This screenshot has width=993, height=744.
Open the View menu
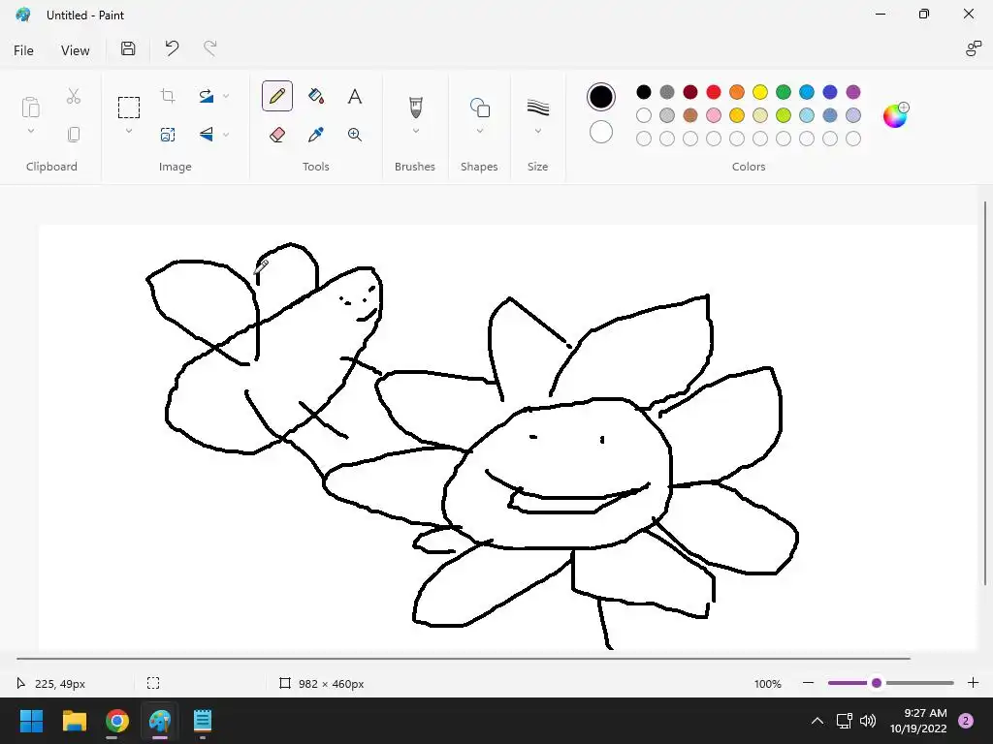(x=75, y=50)
